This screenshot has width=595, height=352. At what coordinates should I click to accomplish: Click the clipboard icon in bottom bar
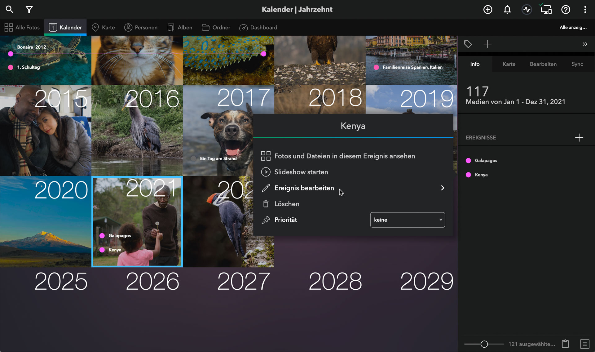[565, 344]
